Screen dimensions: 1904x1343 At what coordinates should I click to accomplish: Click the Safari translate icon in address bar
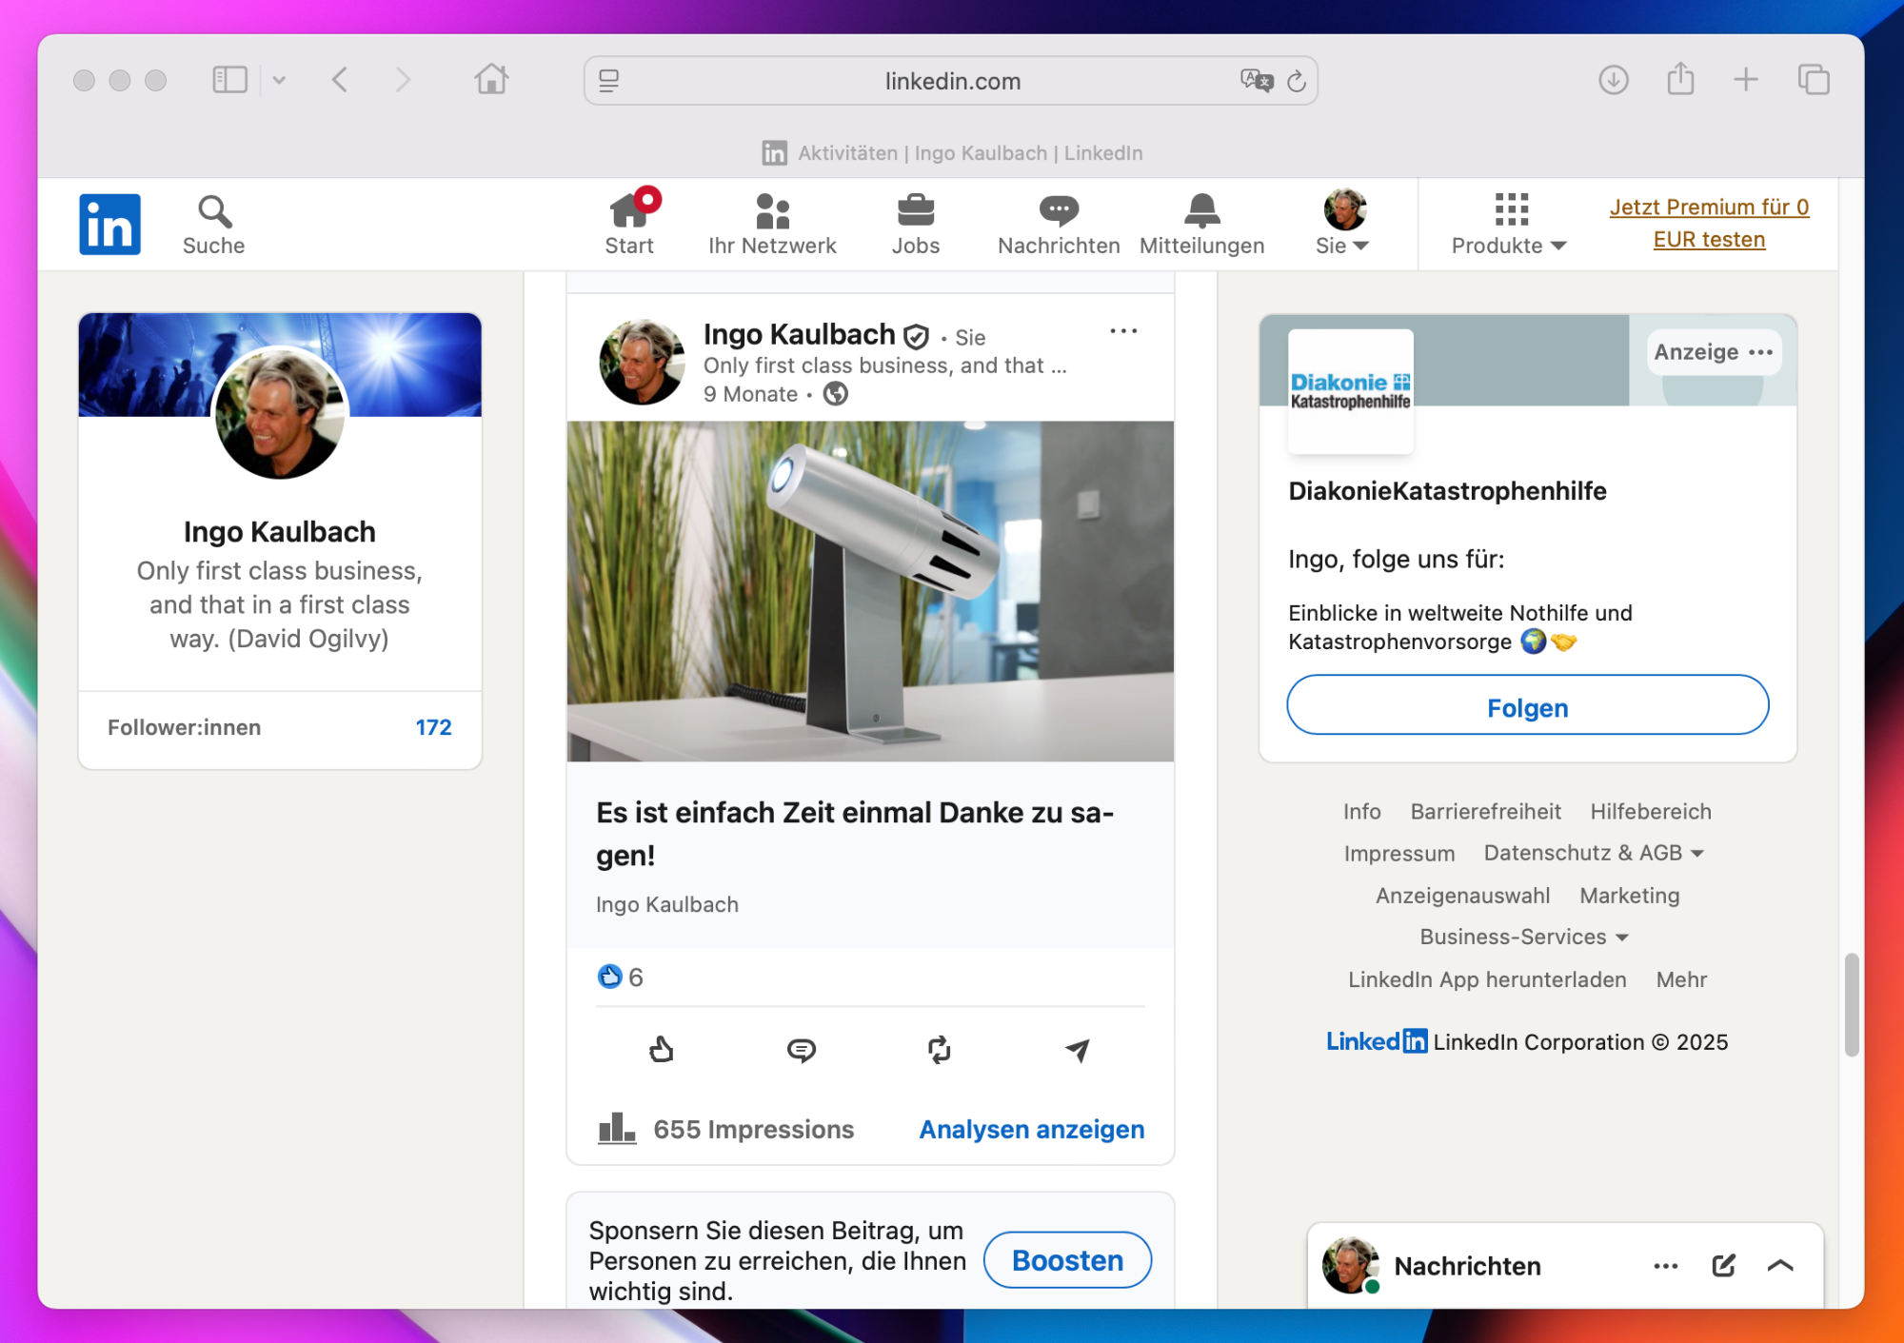(1256, 81)
